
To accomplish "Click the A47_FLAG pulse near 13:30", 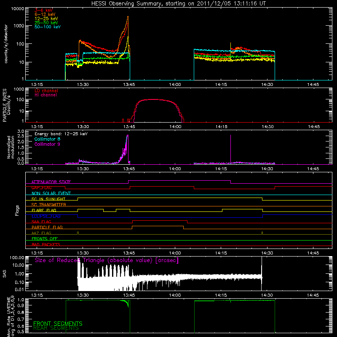I will [78, 233].
